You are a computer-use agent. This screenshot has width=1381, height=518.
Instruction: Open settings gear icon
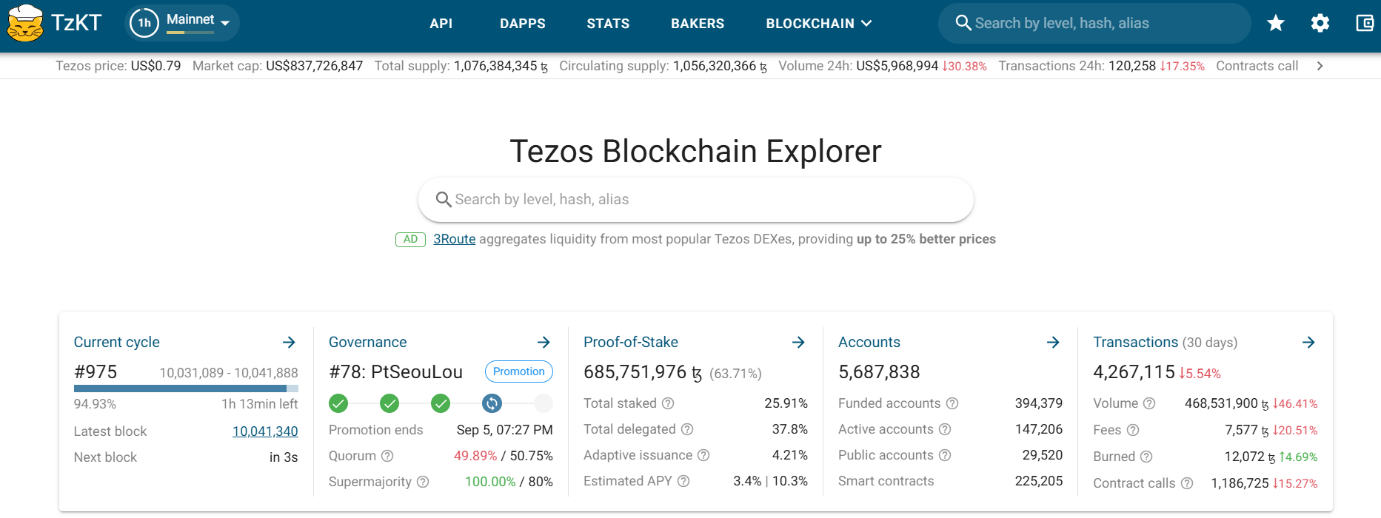[x=1320, y=24]
